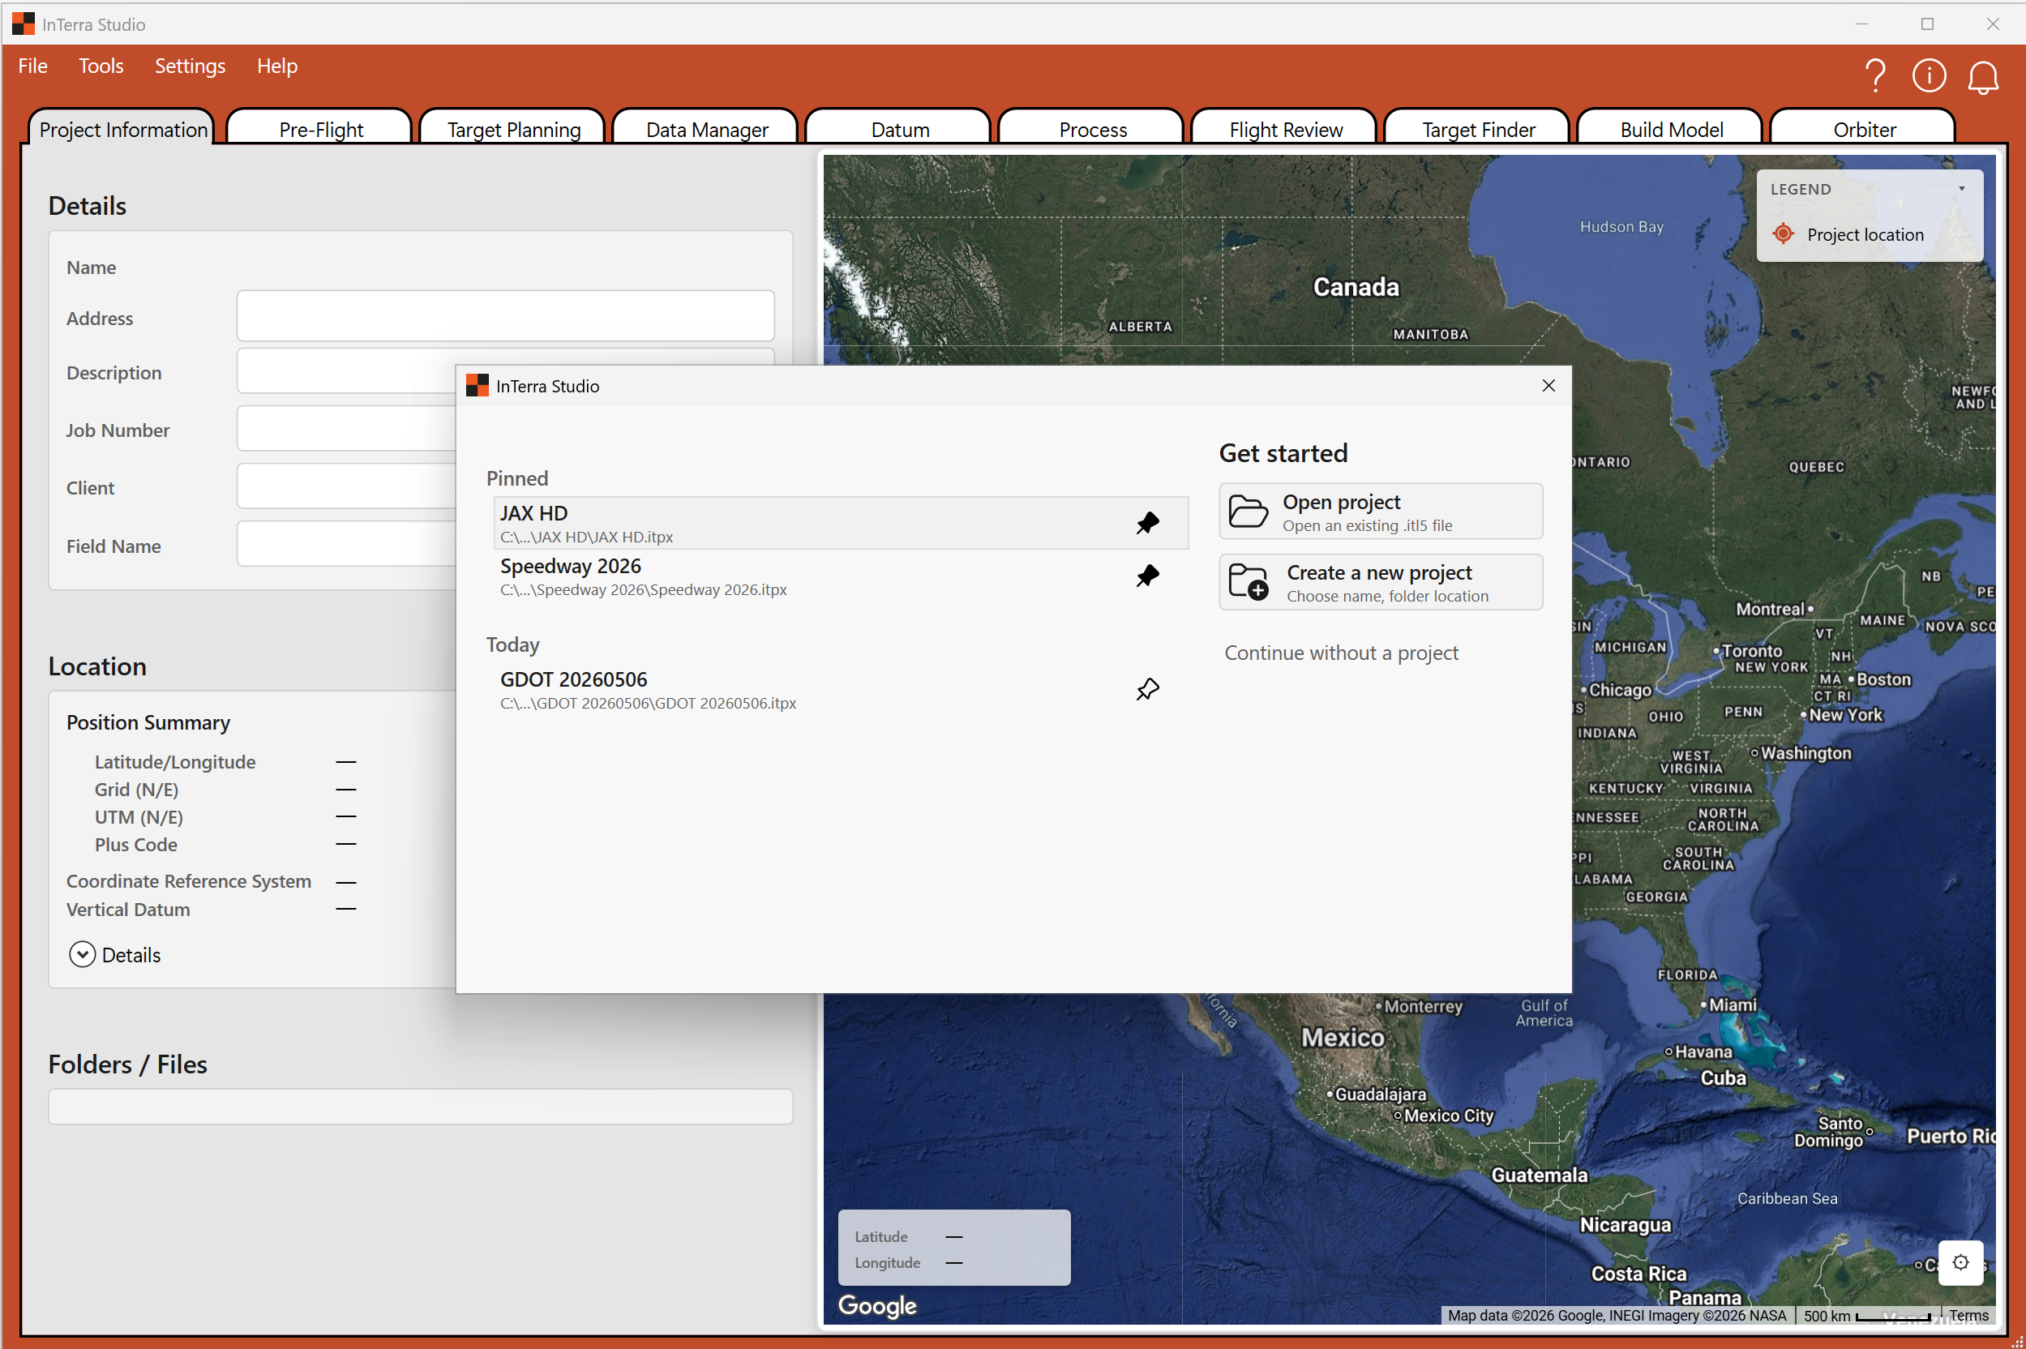
Task: Click the Mexico City label on map
Action: (1449, 1116)
